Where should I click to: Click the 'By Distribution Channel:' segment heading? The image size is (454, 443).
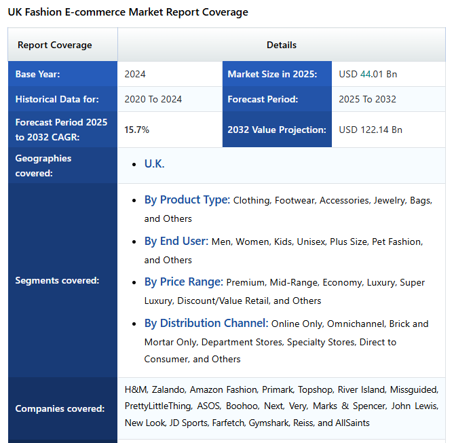click(x=206, y=323)
